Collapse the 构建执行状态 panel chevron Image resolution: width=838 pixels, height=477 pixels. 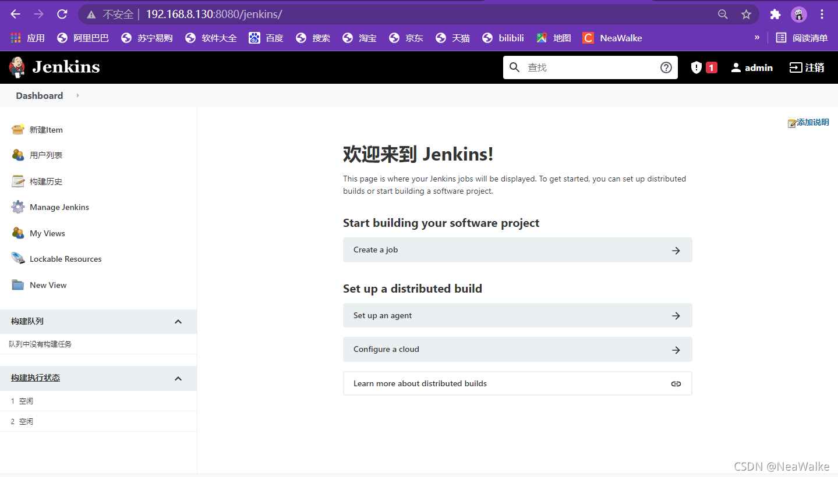click(x=178, y=379)
